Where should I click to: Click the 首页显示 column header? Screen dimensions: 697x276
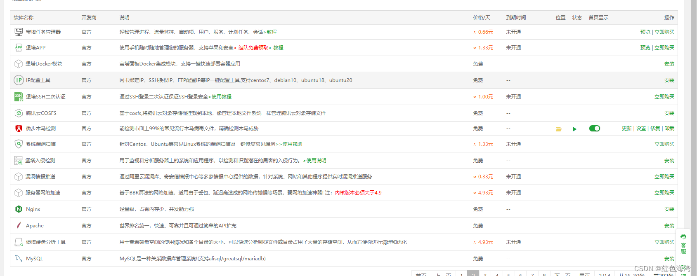[x=598, y=18]
